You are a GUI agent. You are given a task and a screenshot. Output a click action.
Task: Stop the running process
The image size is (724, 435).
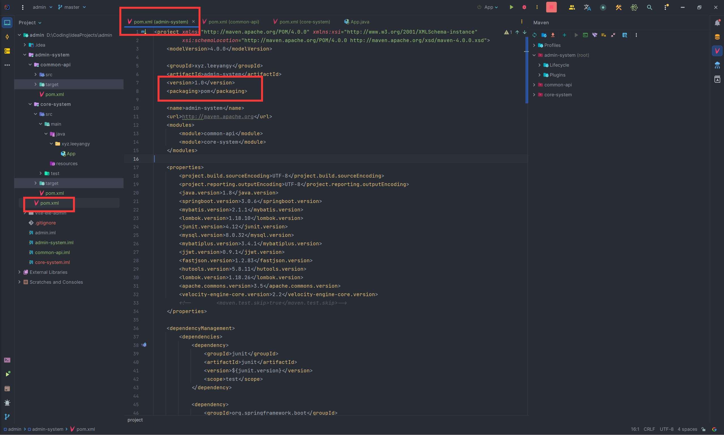click(x=551, y=7)
